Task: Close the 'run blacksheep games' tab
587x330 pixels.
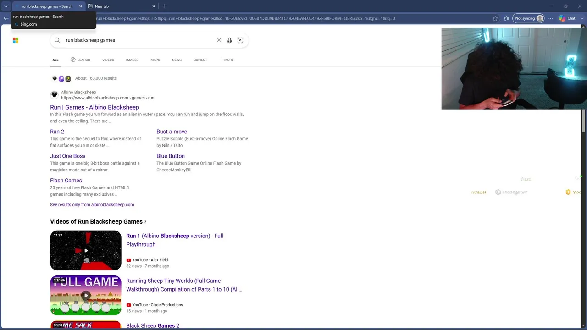Action: click(81, 6)
